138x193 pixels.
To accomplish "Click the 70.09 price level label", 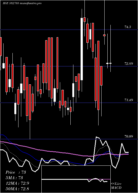I will (x=129, y=136).
